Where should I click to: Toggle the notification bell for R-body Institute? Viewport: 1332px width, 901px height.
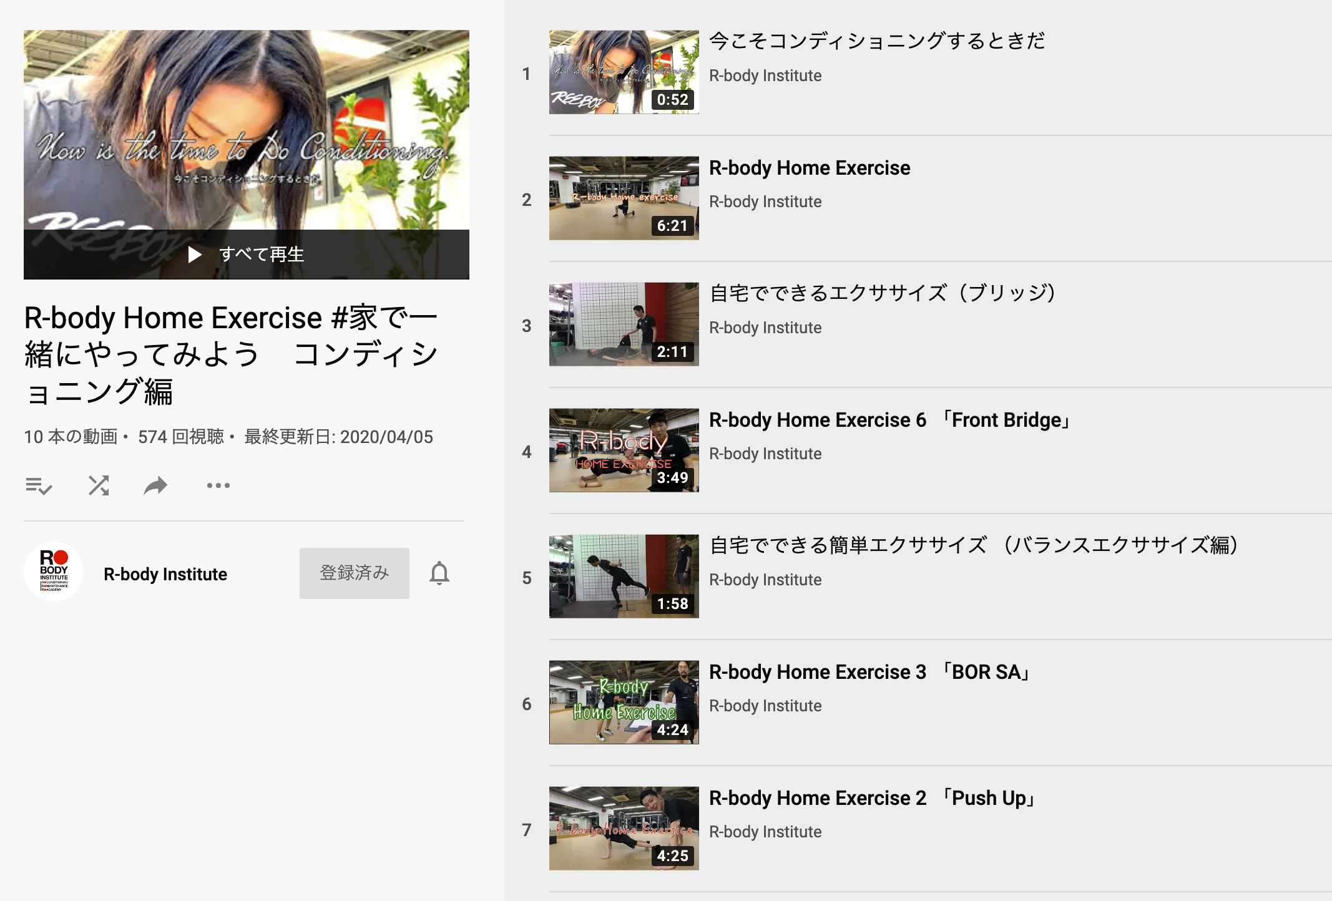pos(439,573)
